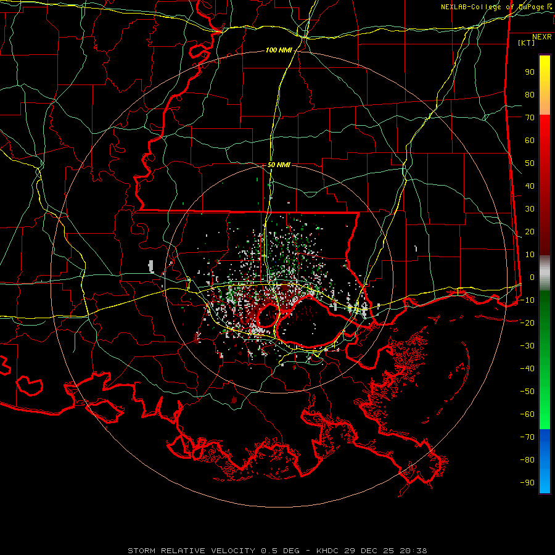
Task: Click the blue segment of color bar
Action: pos(545,461)
